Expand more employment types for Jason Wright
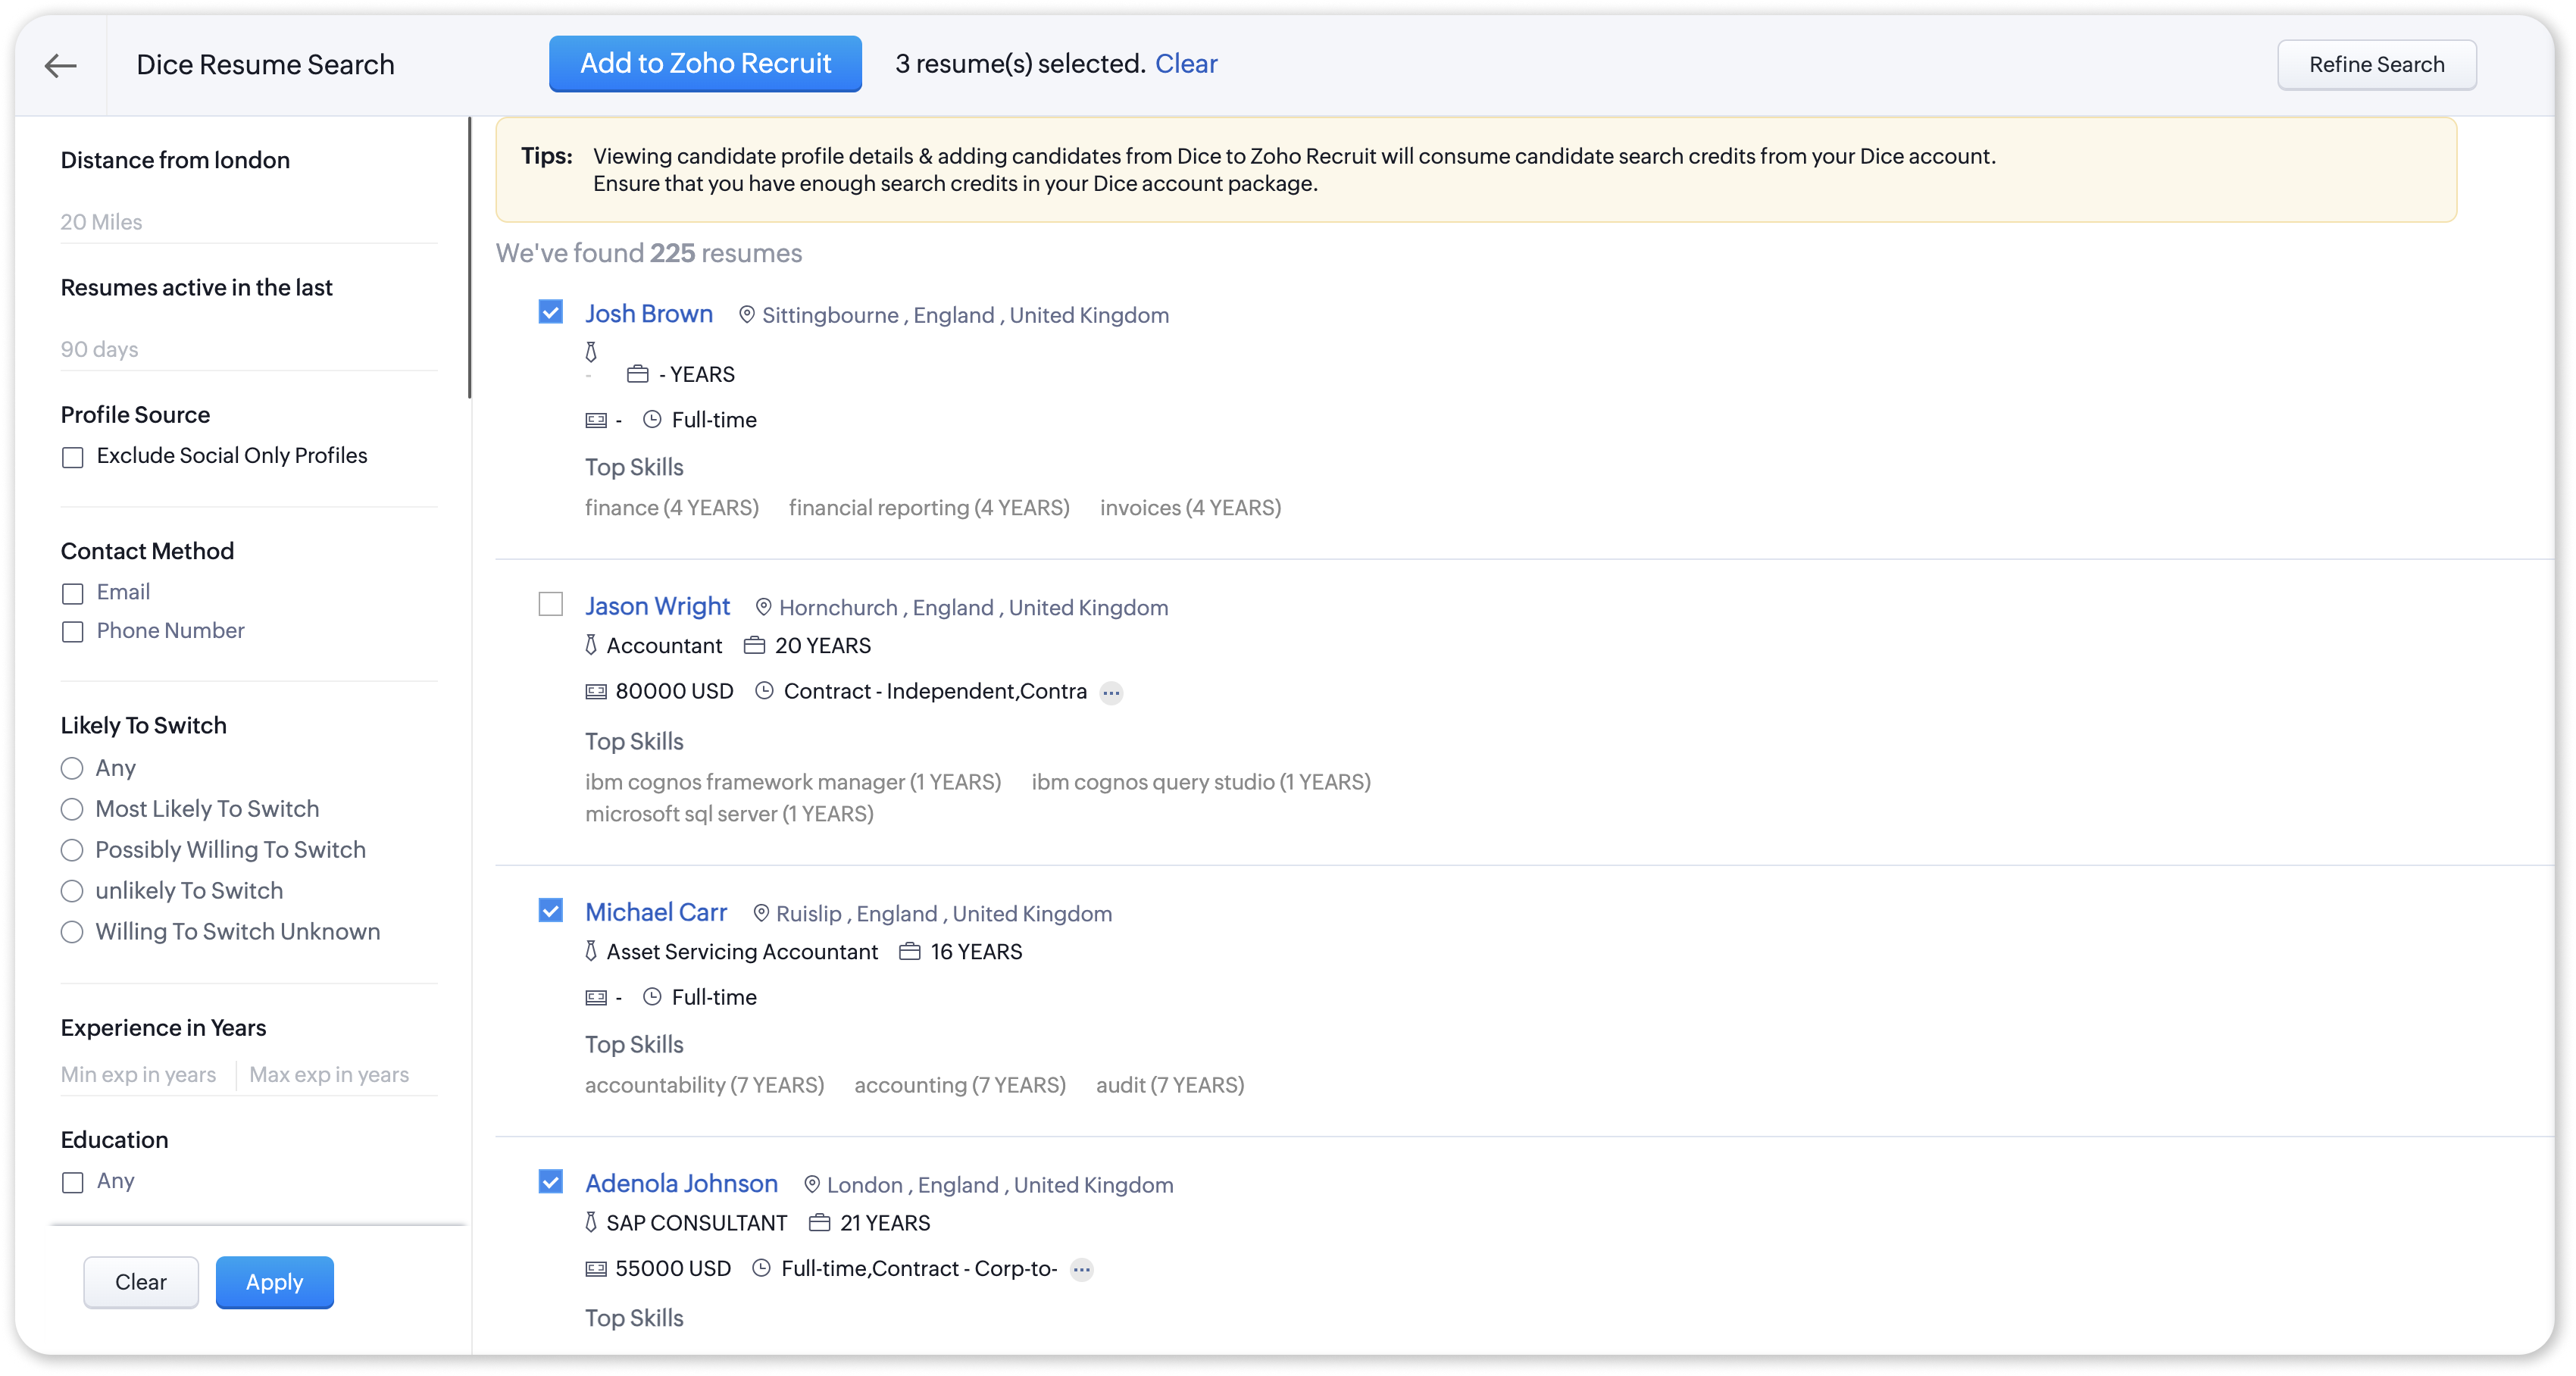 tap(1111, 692)
